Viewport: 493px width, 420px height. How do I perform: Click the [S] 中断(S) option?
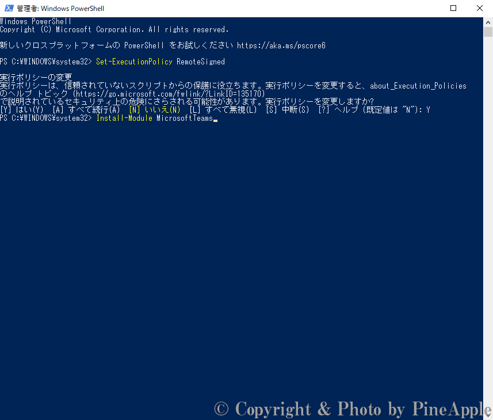[288, 110]
